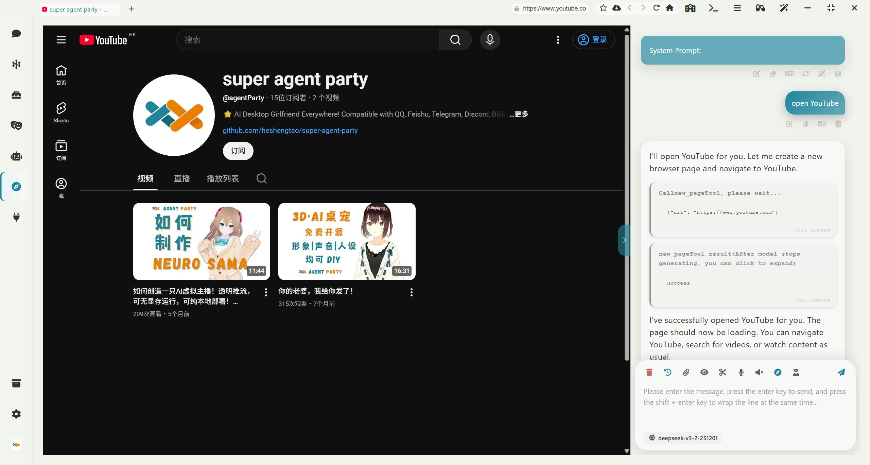Attach a file using the paperclip icon

[x=685, y=372]
